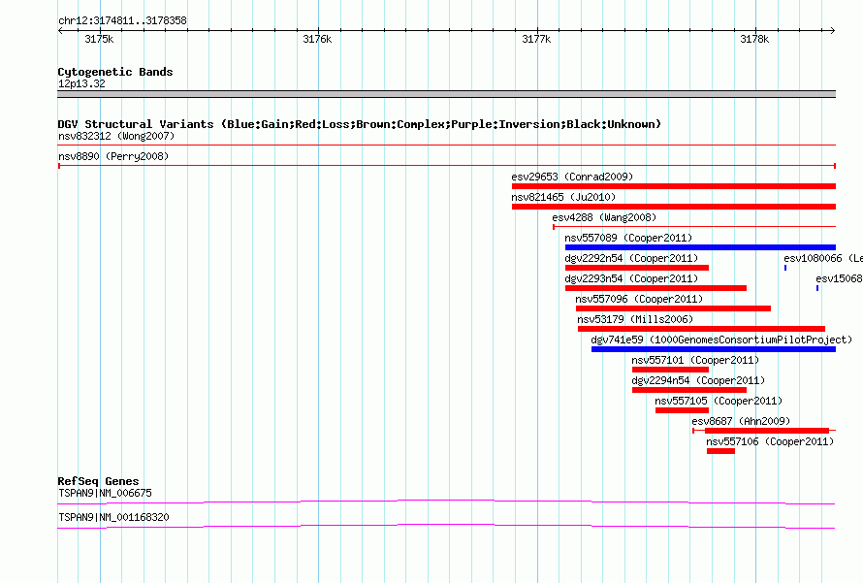Click the nsv557106 (Cooper2011) short red bar
Screen dimensions: 863x583
(x=720, y=451)
